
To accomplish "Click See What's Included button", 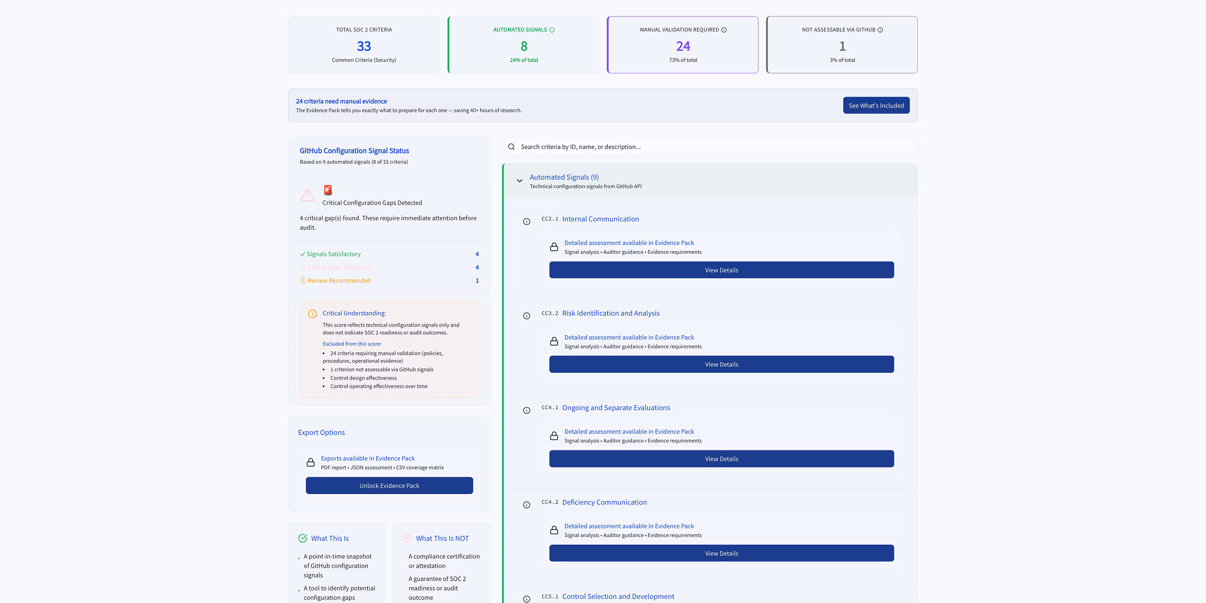I will coord(876,105).
